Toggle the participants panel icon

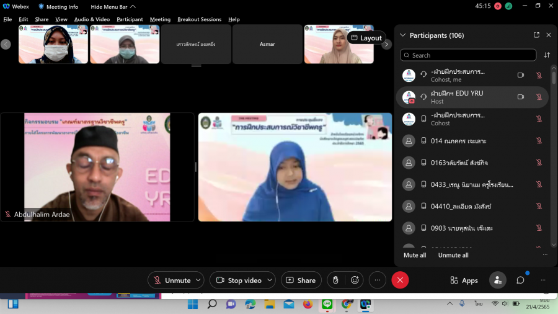coord(497,280)
